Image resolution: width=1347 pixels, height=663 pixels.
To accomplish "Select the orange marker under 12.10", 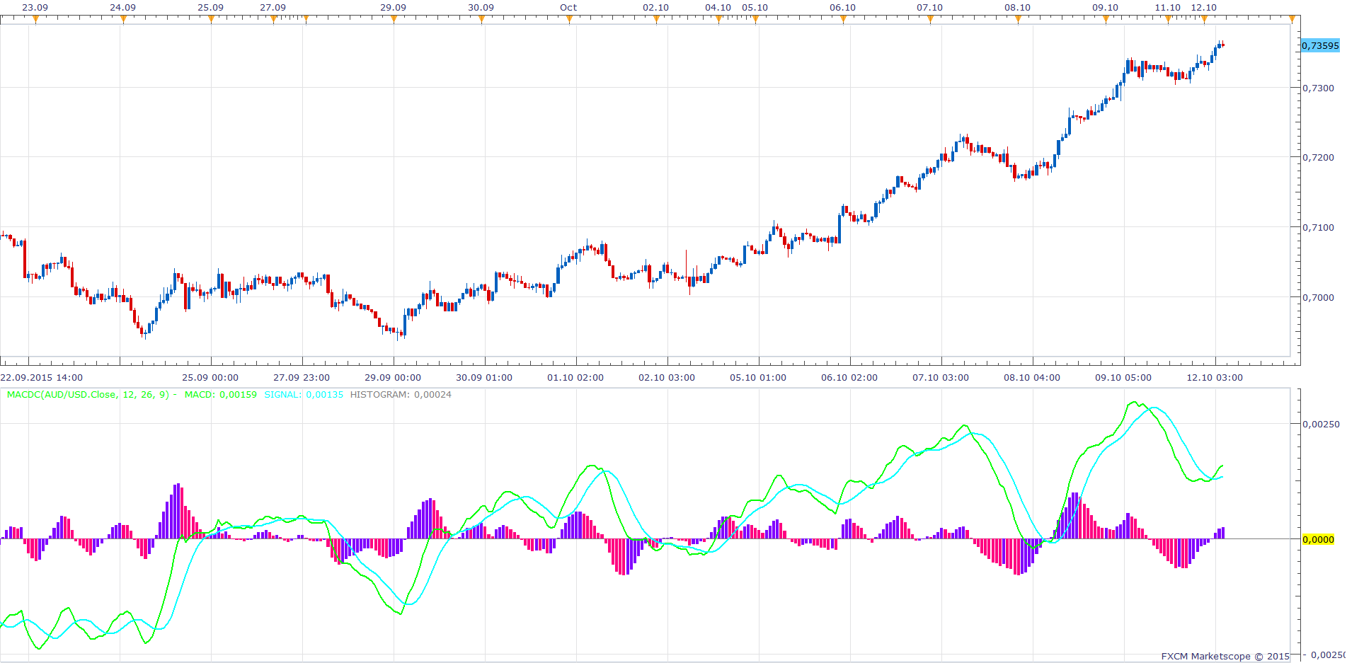I will click(1204, 19).
